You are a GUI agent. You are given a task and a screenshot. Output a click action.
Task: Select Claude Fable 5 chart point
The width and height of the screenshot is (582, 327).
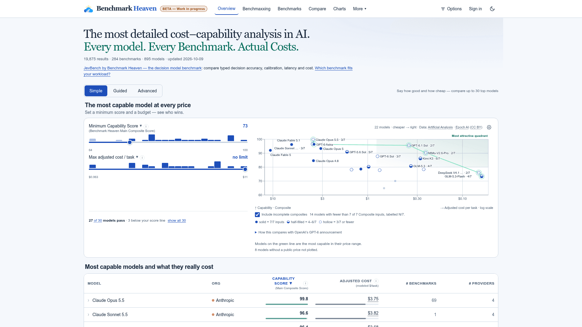coord(270,150)
